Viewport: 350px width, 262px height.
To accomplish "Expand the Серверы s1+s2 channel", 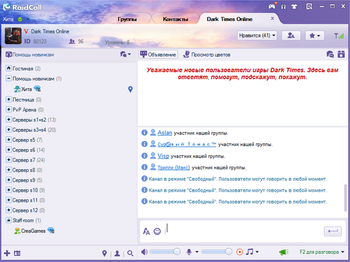I will pyautogui.click(x=9, y=119).
